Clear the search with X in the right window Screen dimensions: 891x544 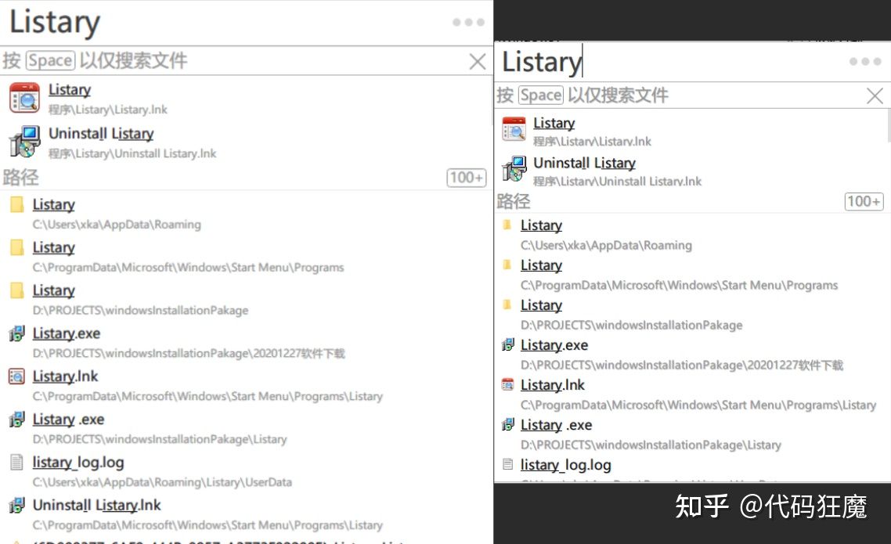click(x=875, y=95)
